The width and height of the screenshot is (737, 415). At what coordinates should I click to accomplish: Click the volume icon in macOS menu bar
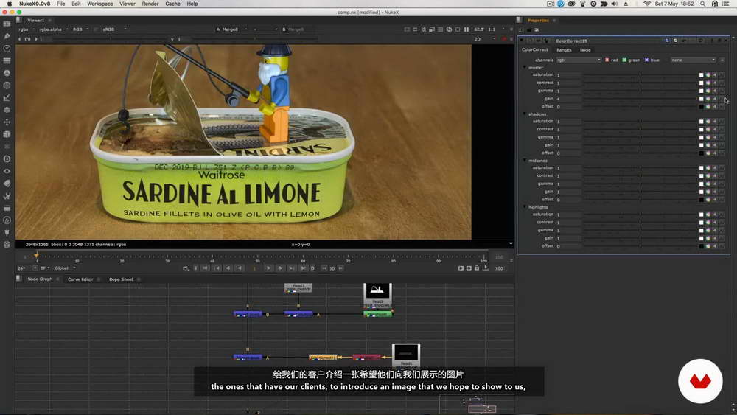coord(615,4)
